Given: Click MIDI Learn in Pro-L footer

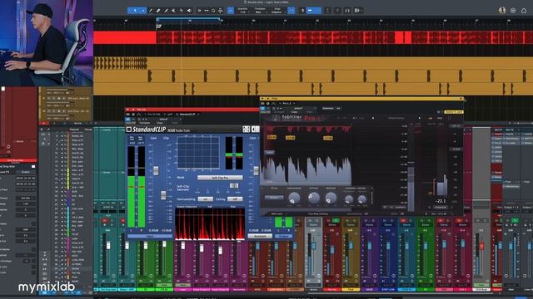Looking at the screenshot, I should click(x=276, y=214).
